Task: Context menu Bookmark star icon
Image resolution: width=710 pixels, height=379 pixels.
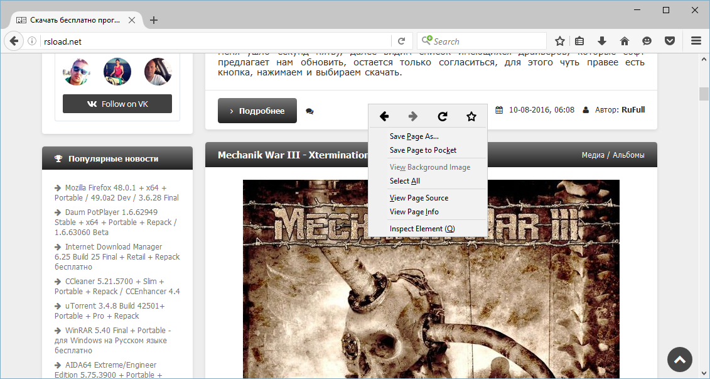Action: 471,116
